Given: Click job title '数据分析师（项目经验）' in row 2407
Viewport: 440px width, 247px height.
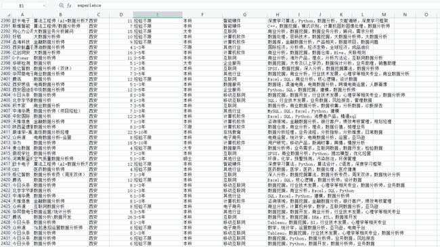Looking at the screenshot, I should coord(58,111).
